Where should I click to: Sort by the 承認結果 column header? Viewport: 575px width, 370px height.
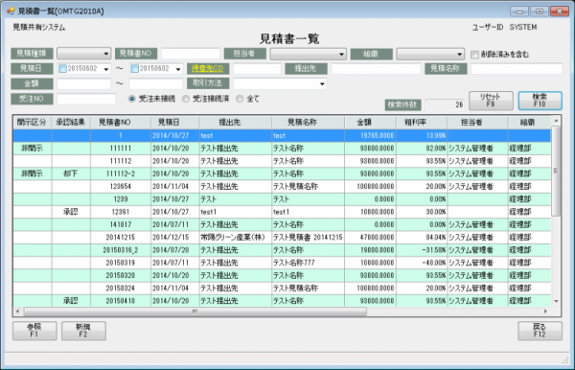[71, 123]
